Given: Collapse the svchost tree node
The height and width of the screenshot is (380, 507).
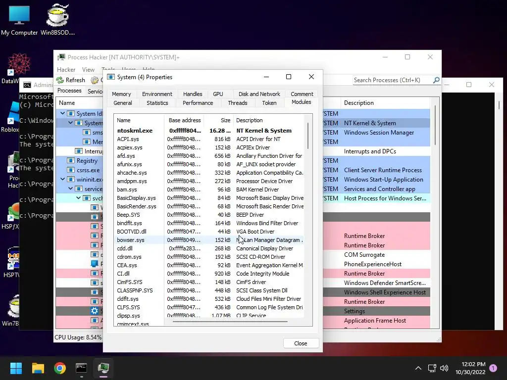Looking at the screenshot, I should click(x=78, y=198).
